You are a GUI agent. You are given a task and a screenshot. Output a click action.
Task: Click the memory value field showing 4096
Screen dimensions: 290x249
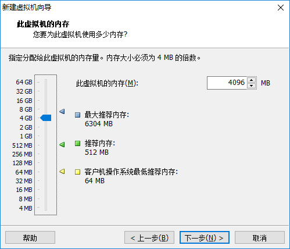227,83
